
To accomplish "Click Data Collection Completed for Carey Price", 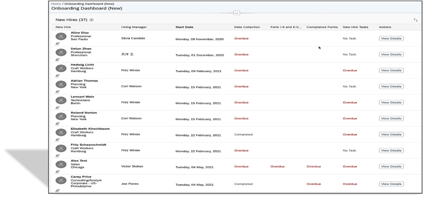I will click(243, 184).
